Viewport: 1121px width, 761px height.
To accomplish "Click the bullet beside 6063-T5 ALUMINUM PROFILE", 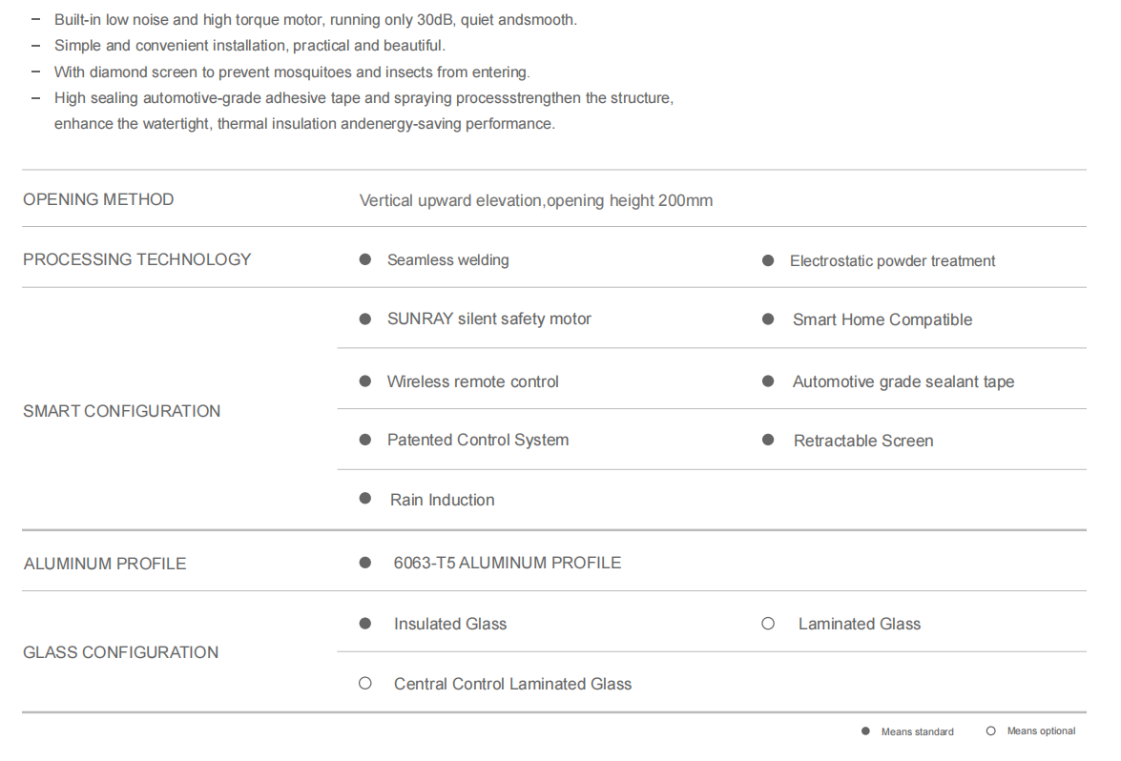I will (365, 563).
